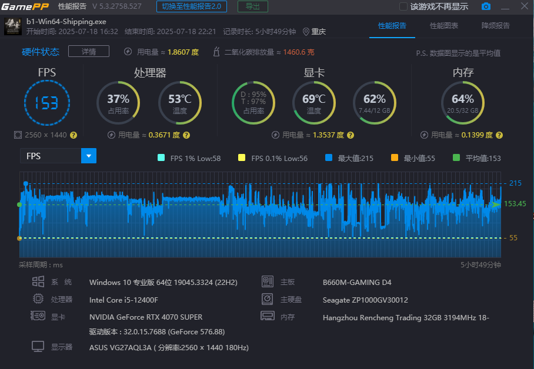The image size is (534, 369).
Task: Click the CPU chip icon beside 处理器
Action: pyautogui.click(x=38, y=299)
